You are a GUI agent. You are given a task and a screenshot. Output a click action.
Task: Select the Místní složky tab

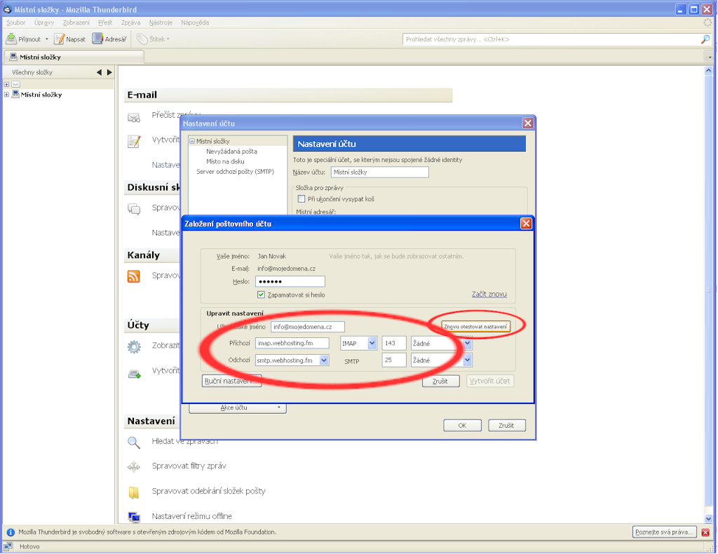(74, 57)
